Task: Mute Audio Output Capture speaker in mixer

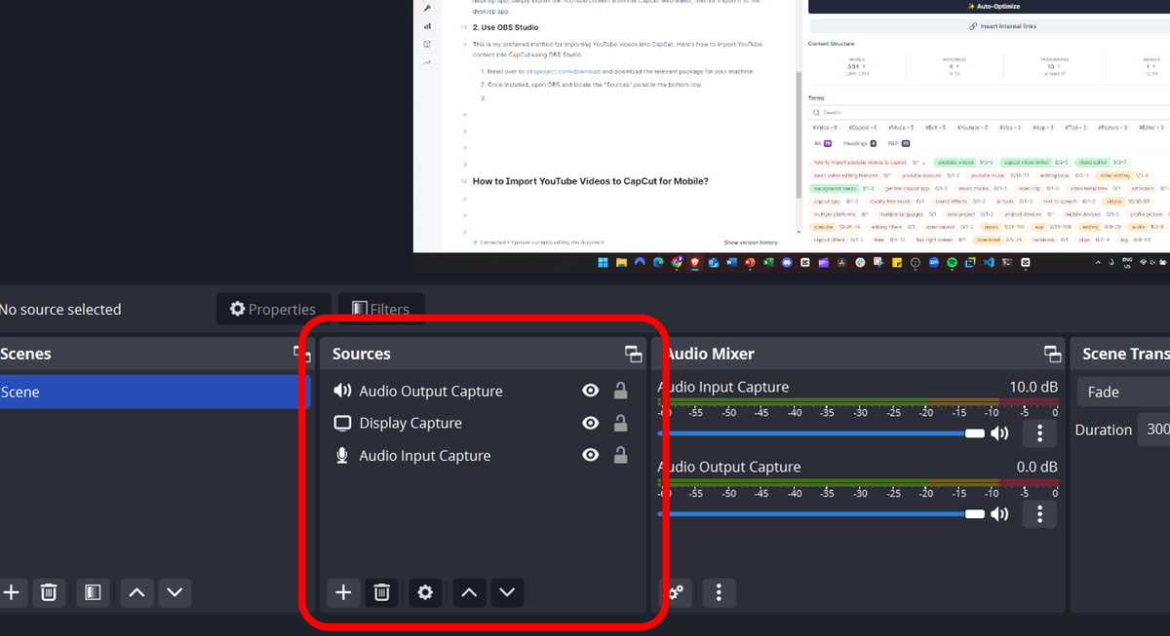Action: 999,513
